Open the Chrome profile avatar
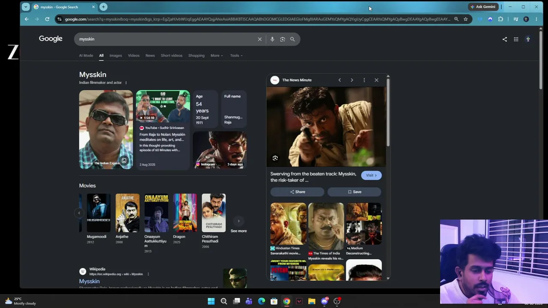This screenshot has width=548, height=308. click(526, 19)
